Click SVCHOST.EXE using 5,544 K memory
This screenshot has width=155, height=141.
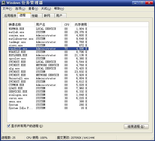(x=48, y=62)
